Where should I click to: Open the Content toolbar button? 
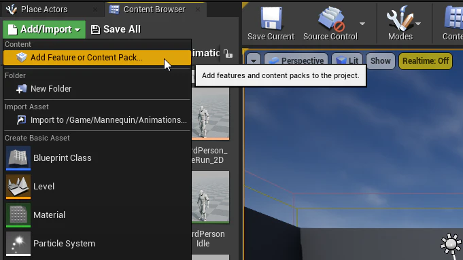(453, 23)
